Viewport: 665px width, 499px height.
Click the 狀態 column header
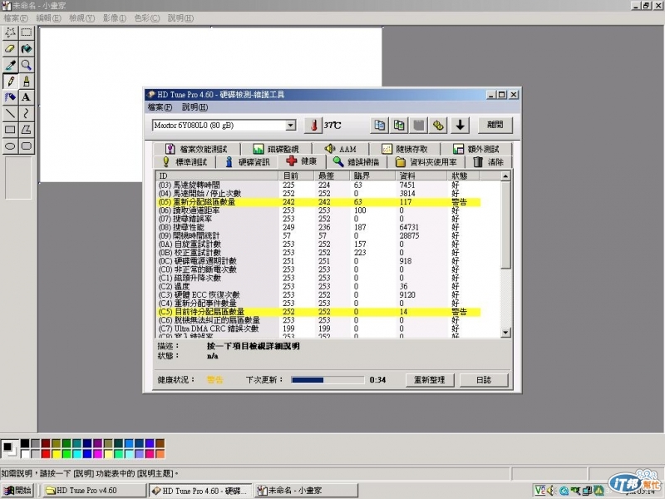463,175
